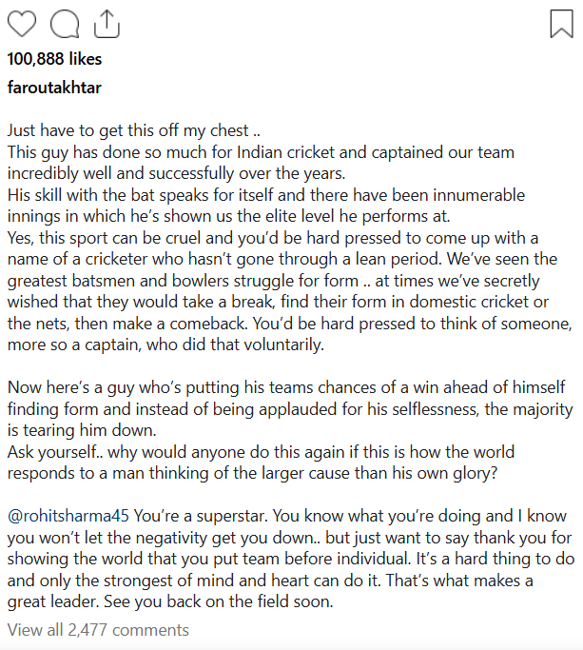This screenshot has height=650, width=583.
Task: Click the line beginning 'His skill with the bat'
Action: [x=266, y=195]
